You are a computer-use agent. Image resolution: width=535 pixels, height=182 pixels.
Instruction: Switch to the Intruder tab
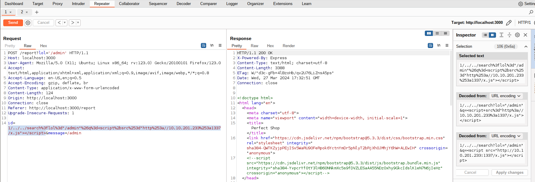[78, 4]
